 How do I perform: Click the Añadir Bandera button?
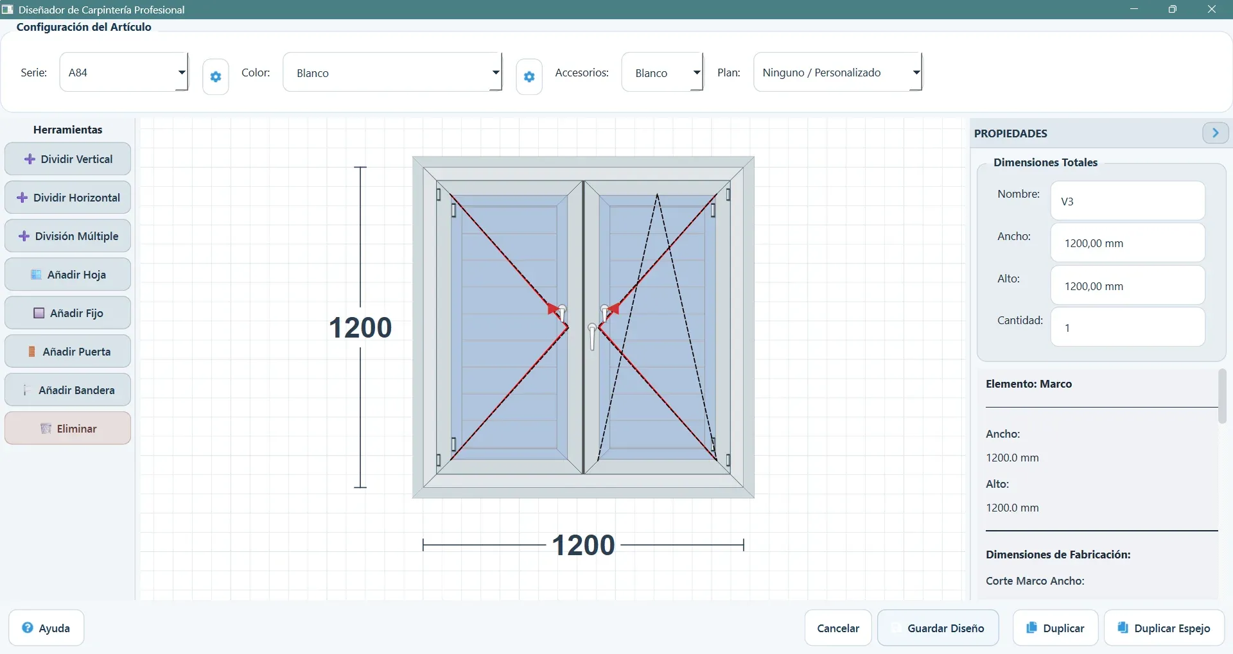(67, 390)
